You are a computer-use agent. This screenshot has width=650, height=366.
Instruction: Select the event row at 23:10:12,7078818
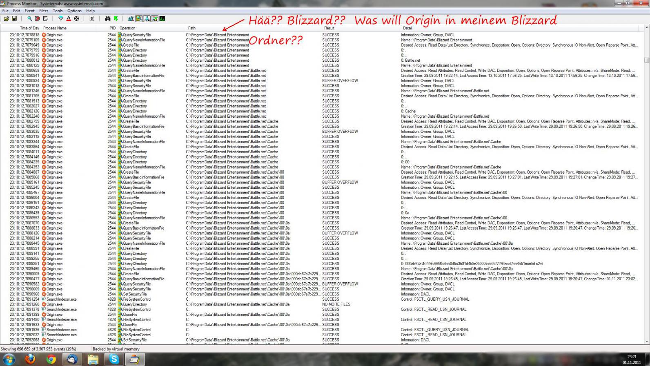322,35
